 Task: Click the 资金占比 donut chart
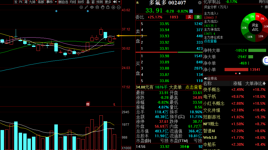[255, 27]
